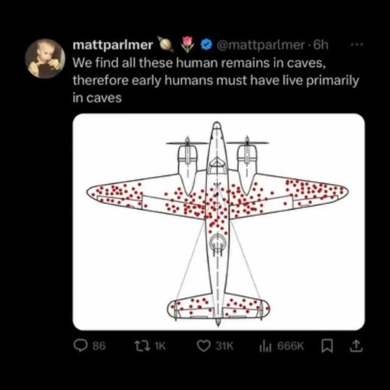Share the tweet via the share icon
Screen dimensions: 390x390
pyautogui.click(x=356, y=346)
